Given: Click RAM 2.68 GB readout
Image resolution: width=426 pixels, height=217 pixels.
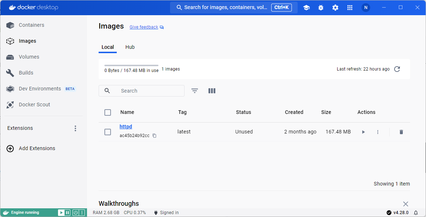Looking at the screenshot, I should tap(106, 213).
